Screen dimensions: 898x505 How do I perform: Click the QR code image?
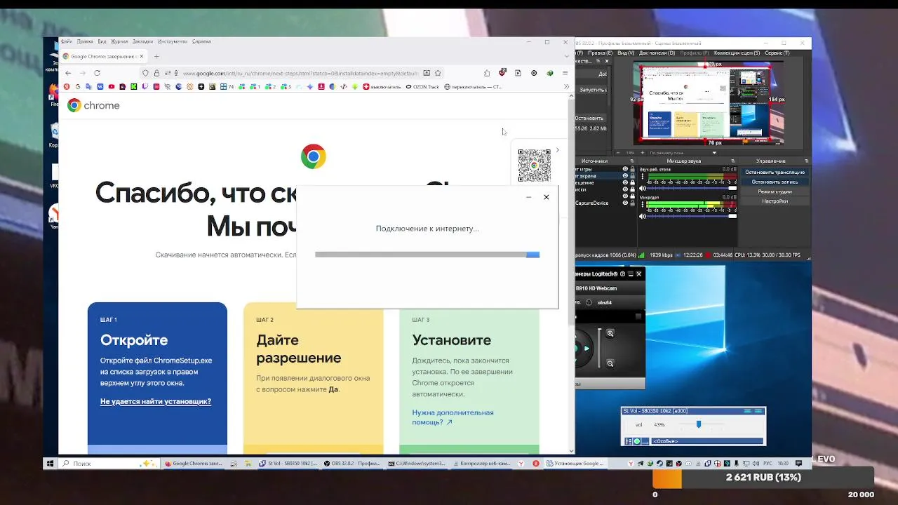point(534,165)
